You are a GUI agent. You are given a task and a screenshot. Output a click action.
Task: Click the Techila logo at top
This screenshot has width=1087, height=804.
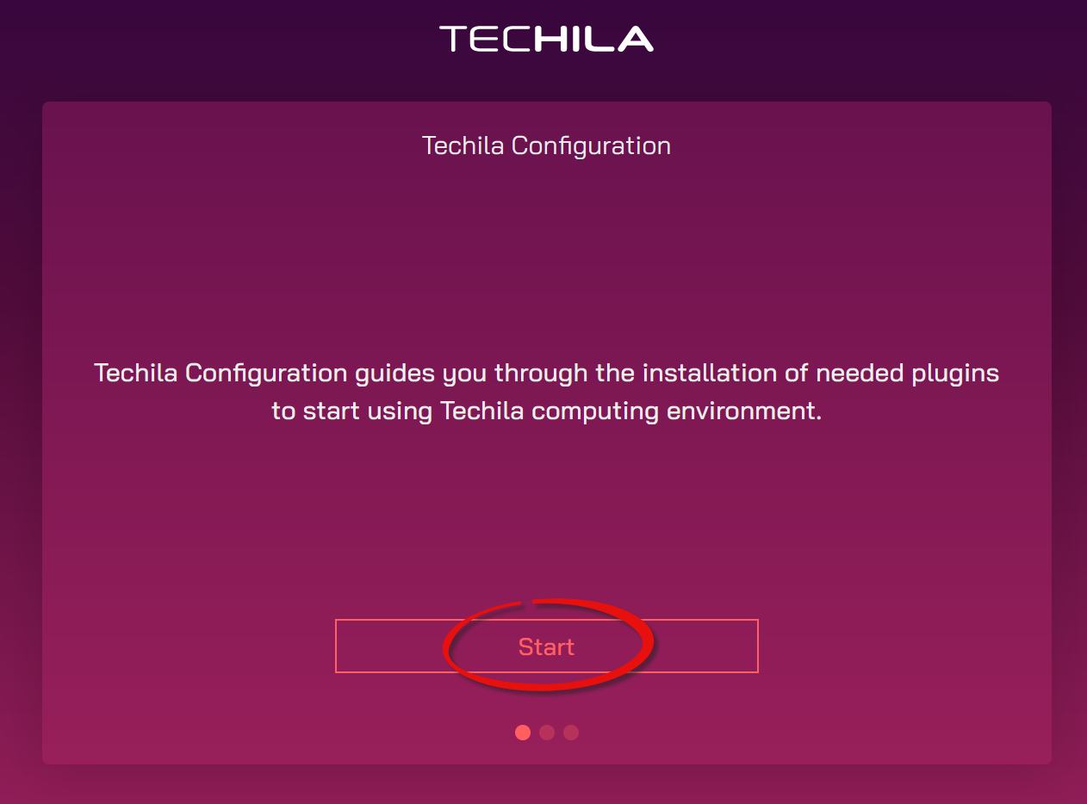pyautogui.click(x=546, y=39)
